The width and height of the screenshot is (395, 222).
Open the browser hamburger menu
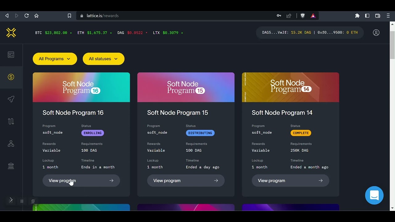pyautogui.click(x=388, y=16)
